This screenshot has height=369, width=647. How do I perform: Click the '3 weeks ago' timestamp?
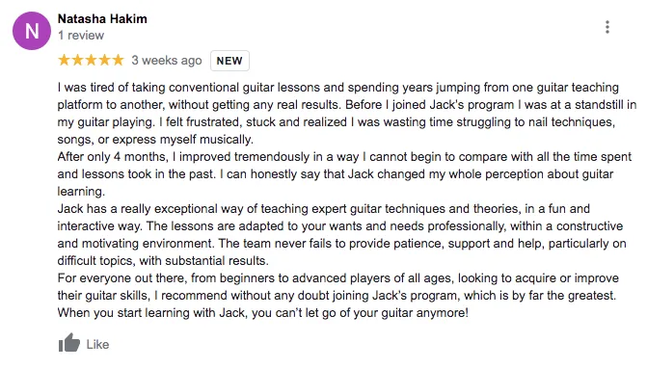(167, 61)
